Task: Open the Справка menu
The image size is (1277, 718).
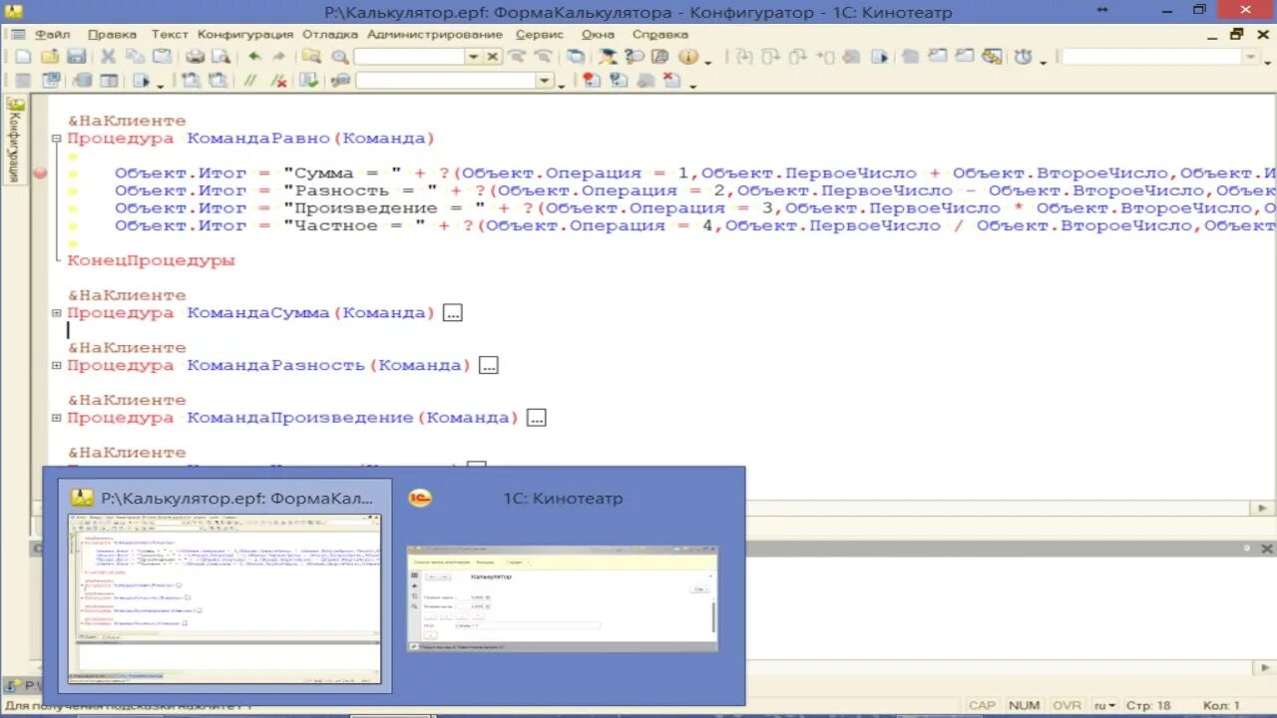Action: tap(660, 34)
